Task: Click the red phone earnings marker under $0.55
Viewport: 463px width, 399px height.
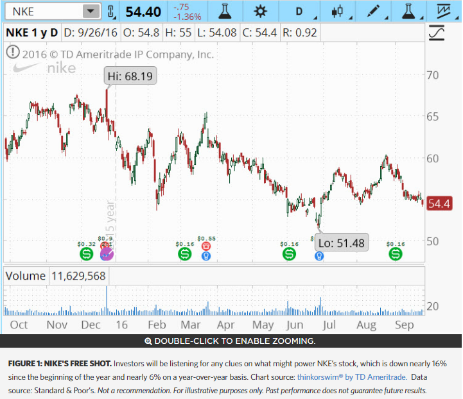Action: pyautogui.click(x=205, y=246)
